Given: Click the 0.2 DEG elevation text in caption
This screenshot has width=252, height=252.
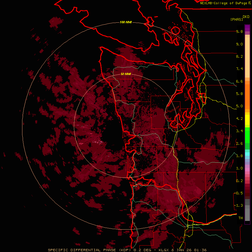Looking at the screenshot, I should 143,250.
